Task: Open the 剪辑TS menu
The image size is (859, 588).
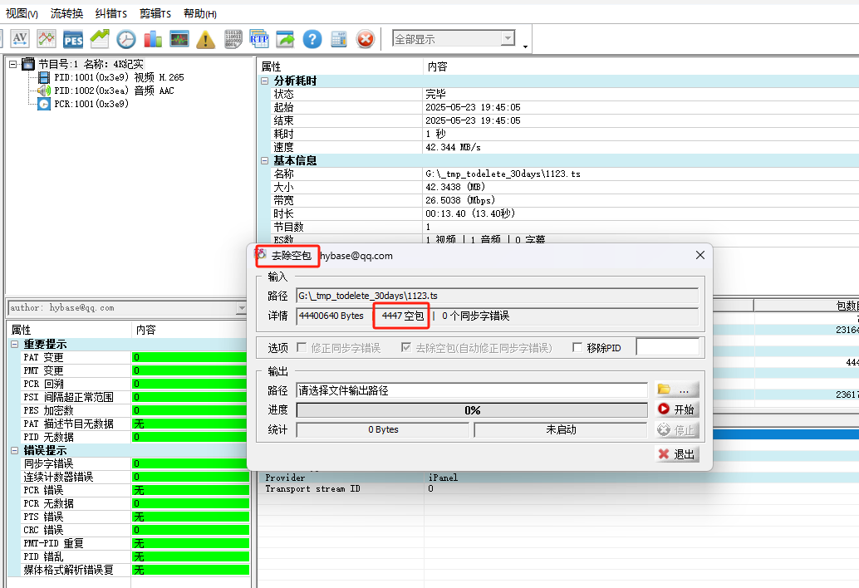Action: 155,13
